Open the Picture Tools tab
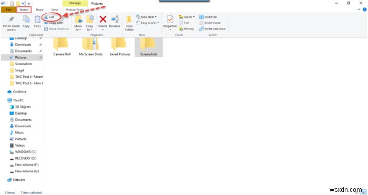This screenshot has height=195, width=368. [75, 10]
